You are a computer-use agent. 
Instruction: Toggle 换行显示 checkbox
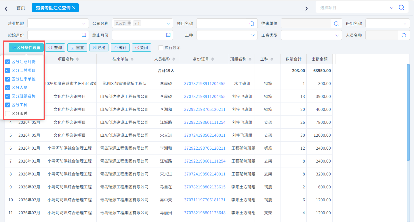[x=161, y=48]
